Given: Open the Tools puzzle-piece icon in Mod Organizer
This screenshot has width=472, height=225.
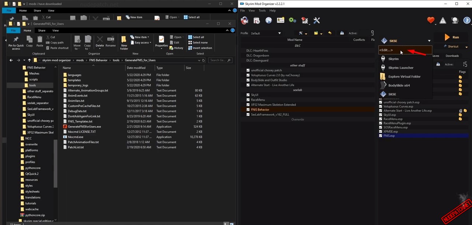Looking at the screenshot, I should click(305, 21).
